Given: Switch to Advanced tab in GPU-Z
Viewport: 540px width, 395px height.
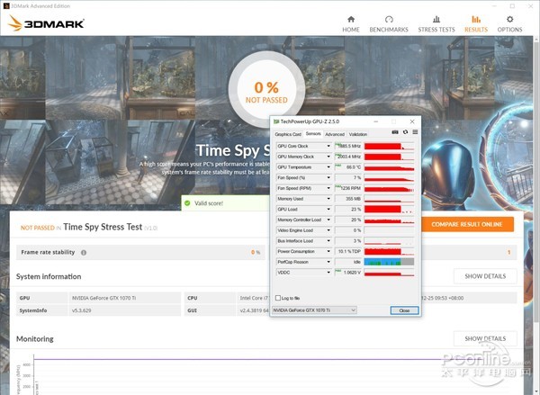Looking at the screenshot, I should click(334, 134).
